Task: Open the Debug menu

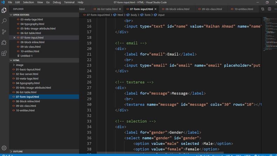Action: 57,2
